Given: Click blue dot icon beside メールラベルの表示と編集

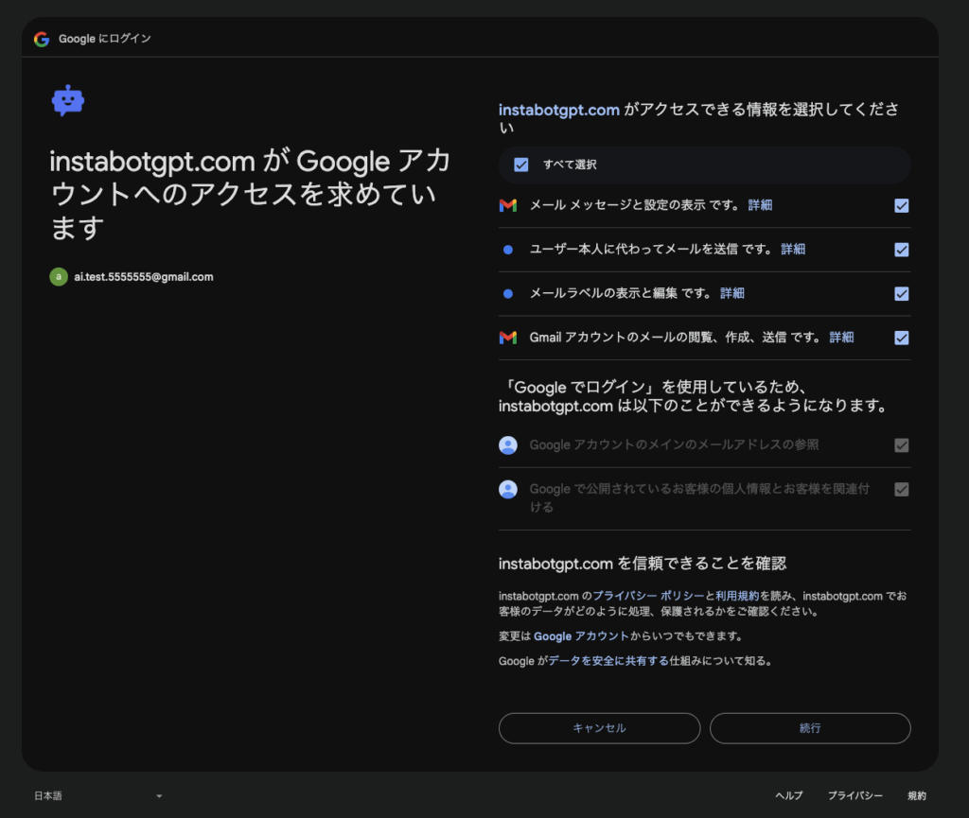Looking at the screenshot, I should pyautogui.click(x=508, y=294).
